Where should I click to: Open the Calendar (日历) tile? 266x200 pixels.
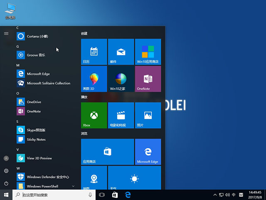94,52
